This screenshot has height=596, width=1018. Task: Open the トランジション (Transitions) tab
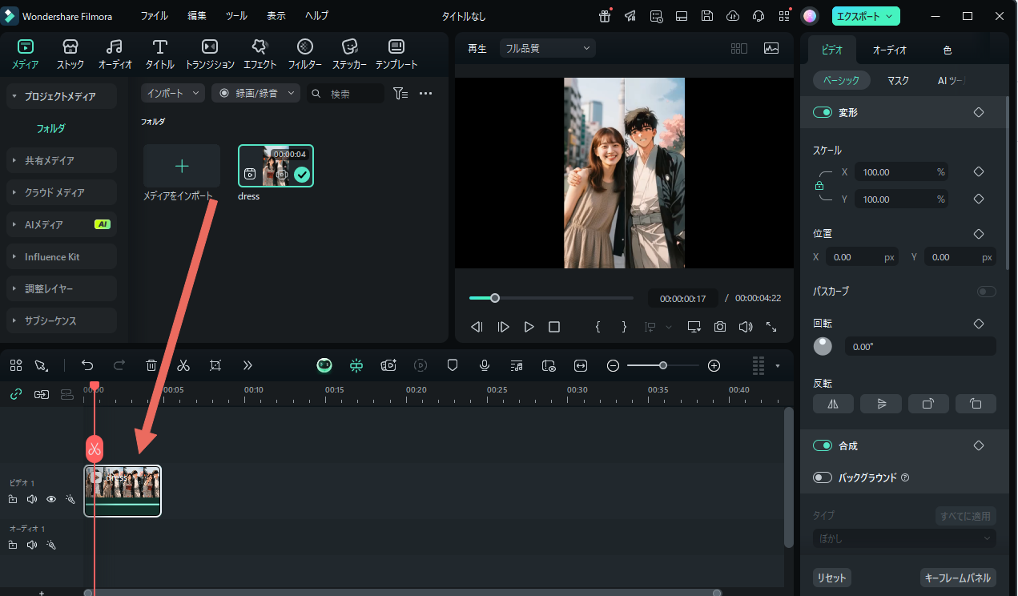(210, 54)
